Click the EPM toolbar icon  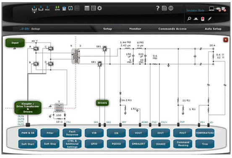coord(57,8)
